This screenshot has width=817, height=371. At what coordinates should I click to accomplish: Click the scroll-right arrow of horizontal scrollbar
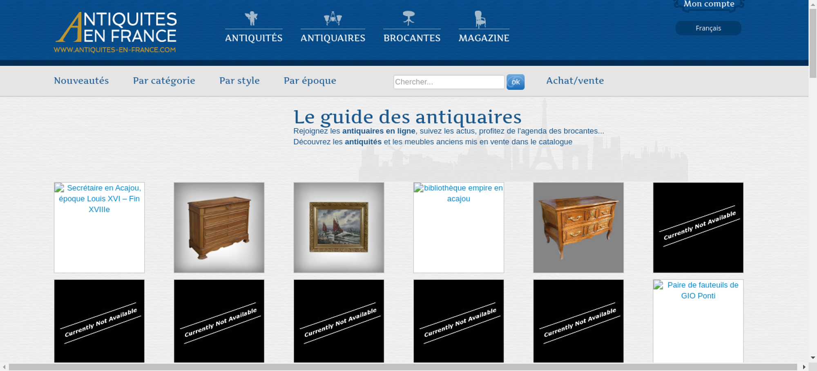click(x=804, y=367)
